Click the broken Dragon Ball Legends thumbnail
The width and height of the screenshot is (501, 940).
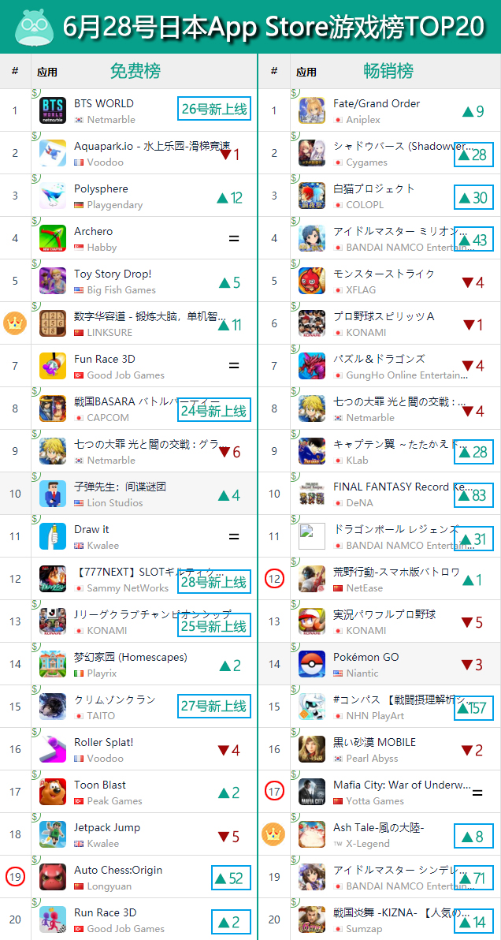(312, 536)
